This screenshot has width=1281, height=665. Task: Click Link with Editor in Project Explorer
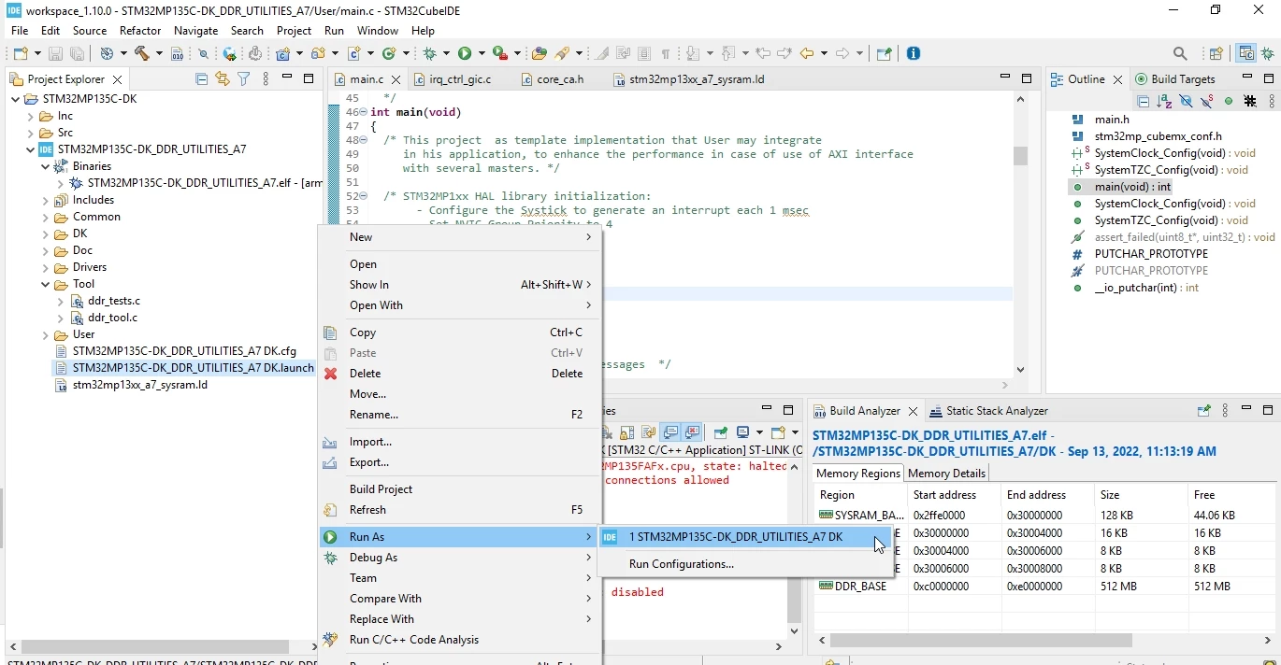222,79
